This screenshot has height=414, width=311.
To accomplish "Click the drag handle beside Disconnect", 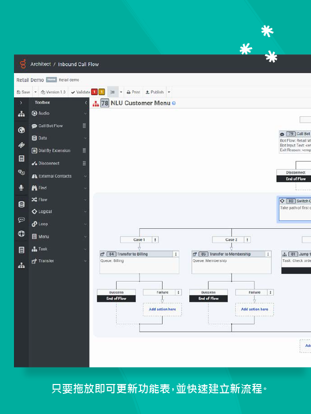I will [x=84, y=164].
